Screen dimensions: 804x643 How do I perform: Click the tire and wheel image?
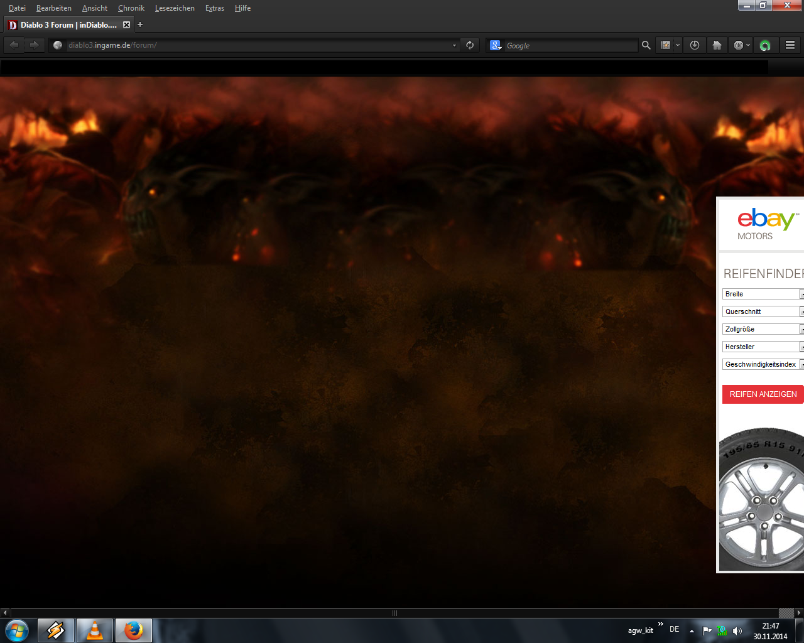(x=761, y=499)
